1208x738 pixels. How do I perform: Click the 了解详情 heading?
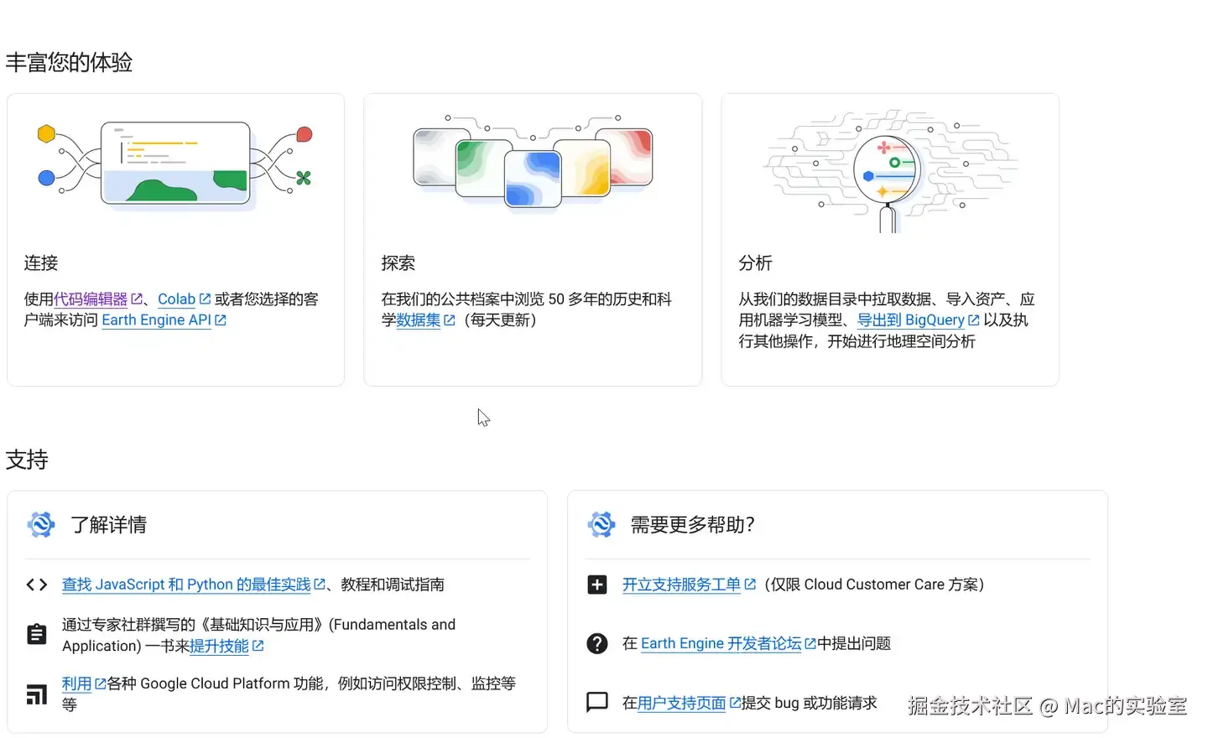[x=109, y=525]
